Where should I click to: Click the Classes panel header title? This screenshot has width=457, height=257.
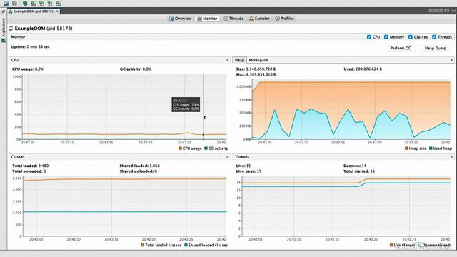tap(18, 157)
